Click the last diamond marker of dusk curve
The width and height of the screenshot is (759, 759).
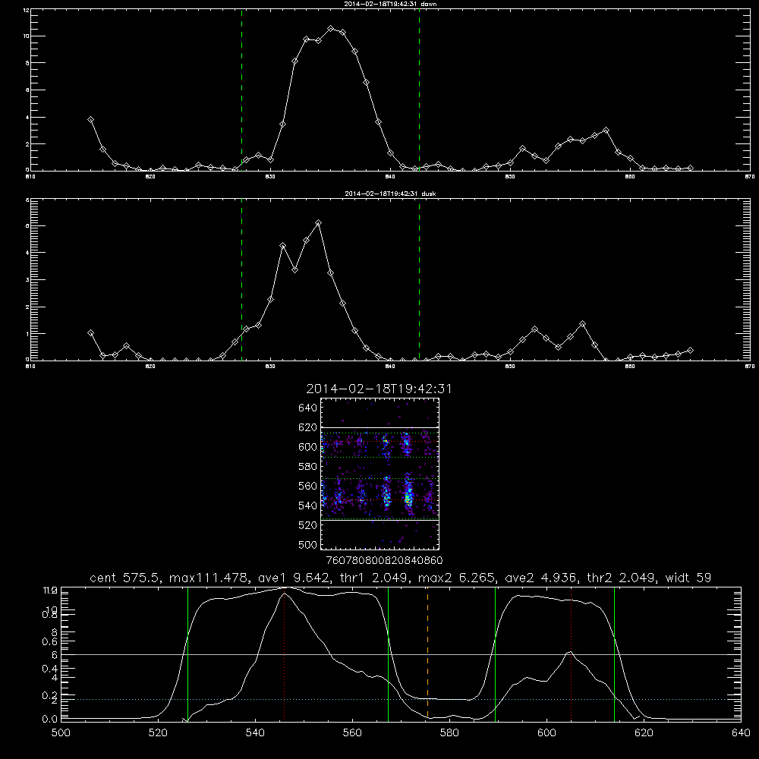click(x=690, y=350)
